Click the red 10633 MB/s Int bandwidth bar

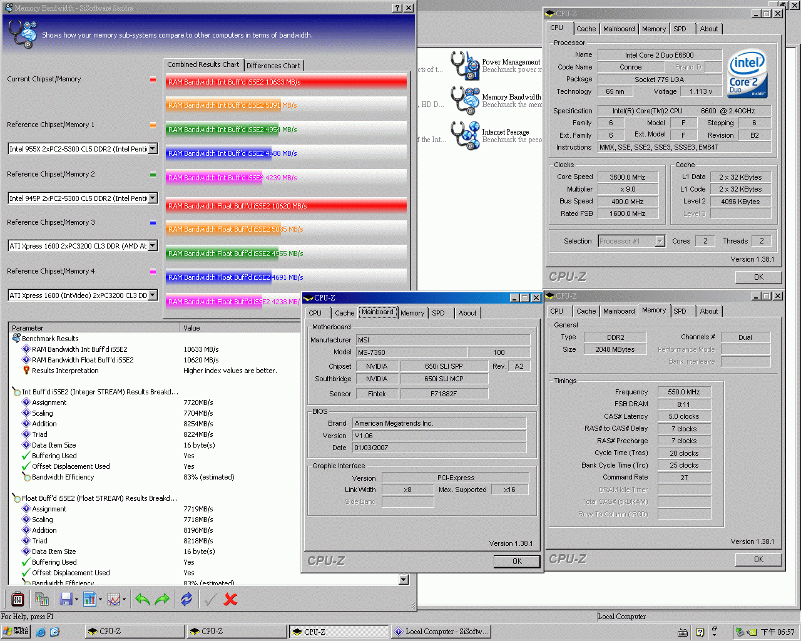(286, 82)
